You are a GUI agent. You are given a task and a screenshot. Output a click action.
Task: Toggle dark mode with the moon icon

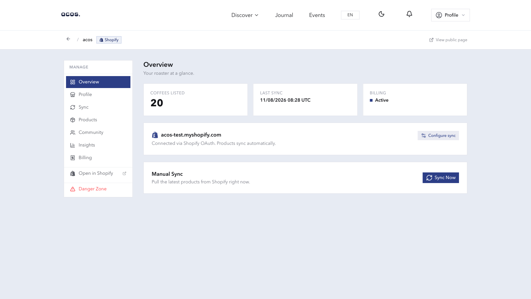(381, 14)
